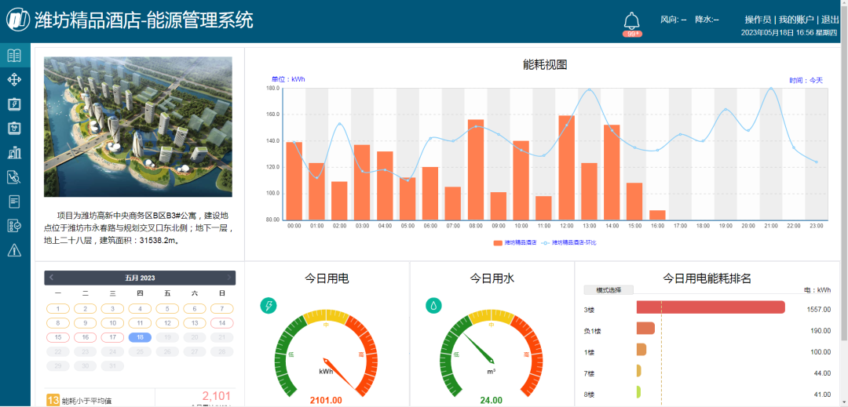Click the 五月 2023 calendar header

coord(140,278)
